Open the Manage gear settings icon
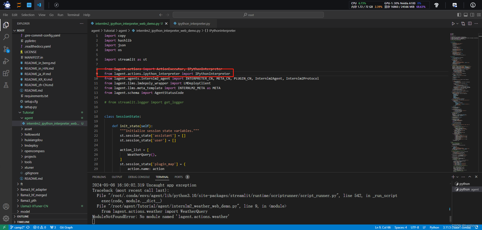This screenshot has width=482, height=230. coord(6,218)
